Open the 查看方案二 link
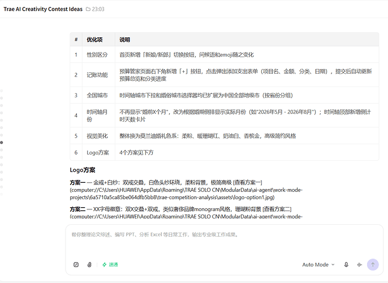This screenshot has width=388, height=283. click(277, 209)
